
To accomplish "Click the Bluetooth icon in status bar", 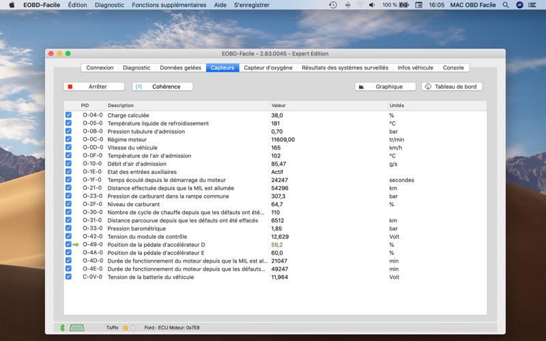I will [62, 327].
